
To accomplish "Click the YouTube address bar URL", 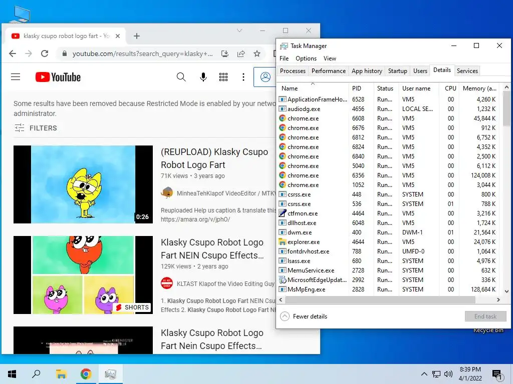I will [x=143, y=53].
